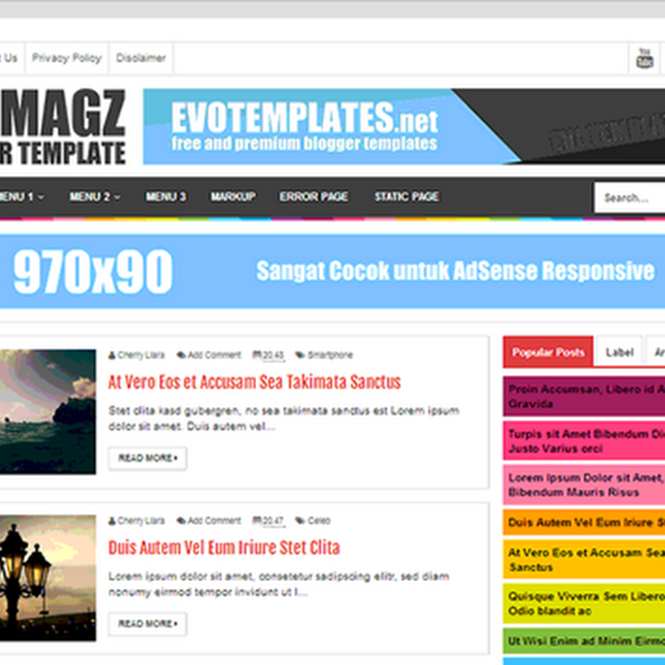This screenshot has height=665, width=665.
Task: Open the post titled Duis Autem Vel Eum Iriure
Action: (224, 548)
